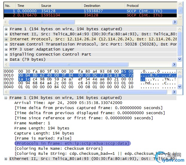Image resolution: width=186 pixels, height=165 pixels.
Task: Click hex offset row 0000
Action: [x=9, y=71]
